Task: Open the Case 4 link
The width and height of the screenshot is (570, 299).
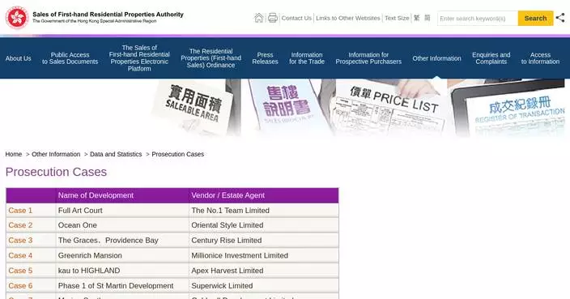Action: point(20,256)
